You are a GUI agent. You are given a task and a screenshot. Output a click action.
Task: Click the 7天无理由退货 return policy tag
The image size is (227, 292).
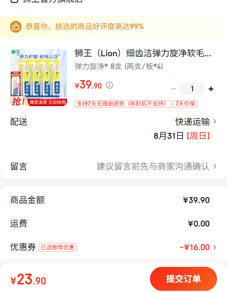[x=123, y=104]
